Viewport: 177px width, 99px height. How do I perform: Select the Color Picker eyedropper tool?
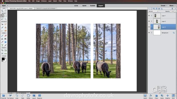pos(2,42)
